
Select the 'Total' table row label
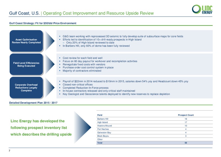pos(100,143)
